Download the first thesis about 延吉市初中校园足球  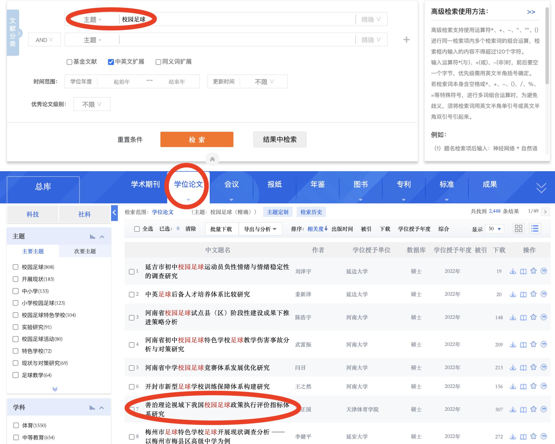pos(513,271)
